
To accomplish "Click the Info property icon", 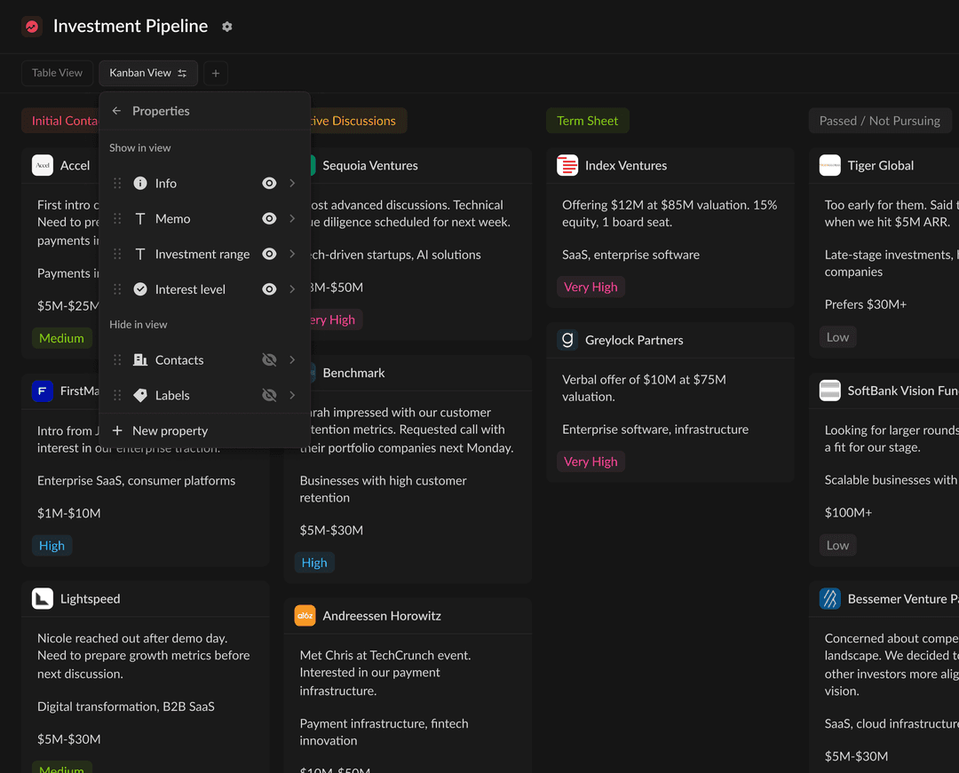I will coord(140,184).
